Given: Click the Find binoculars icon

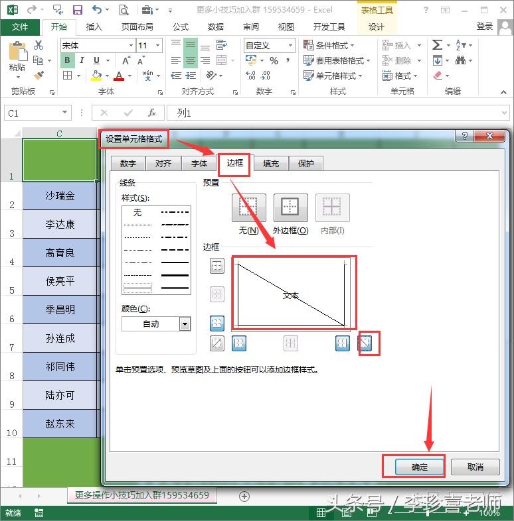Looking at the screenshot, I should (461, 60).
